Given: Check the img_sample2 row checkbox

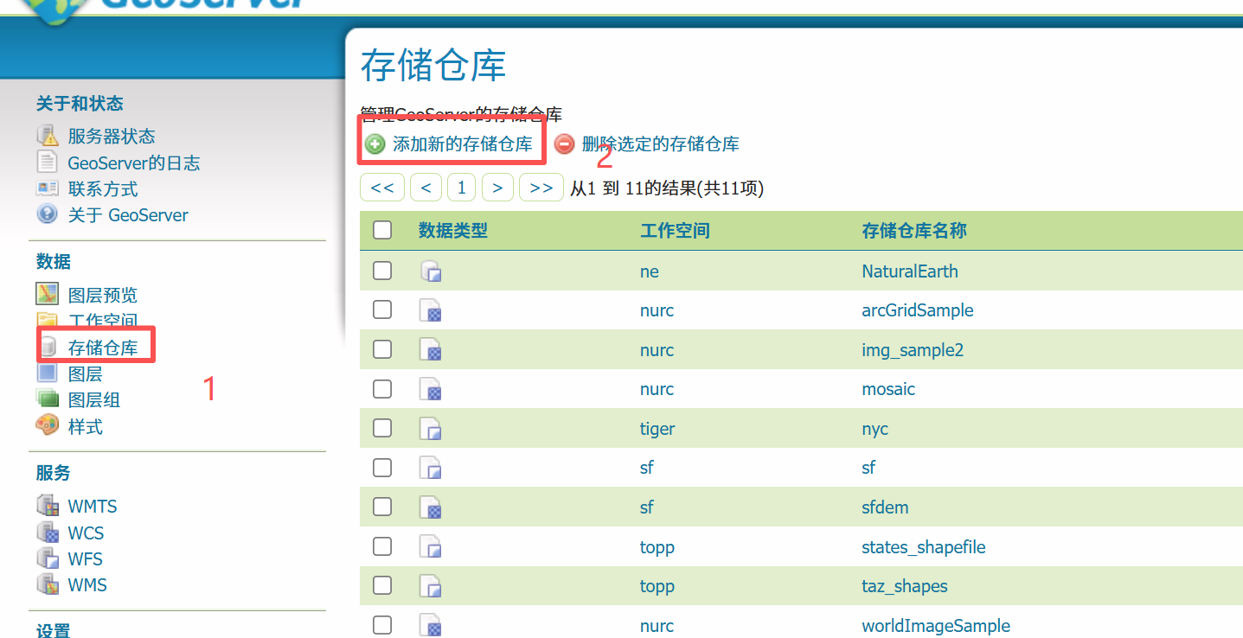Looking at the screenshot, I should [382, 349].
